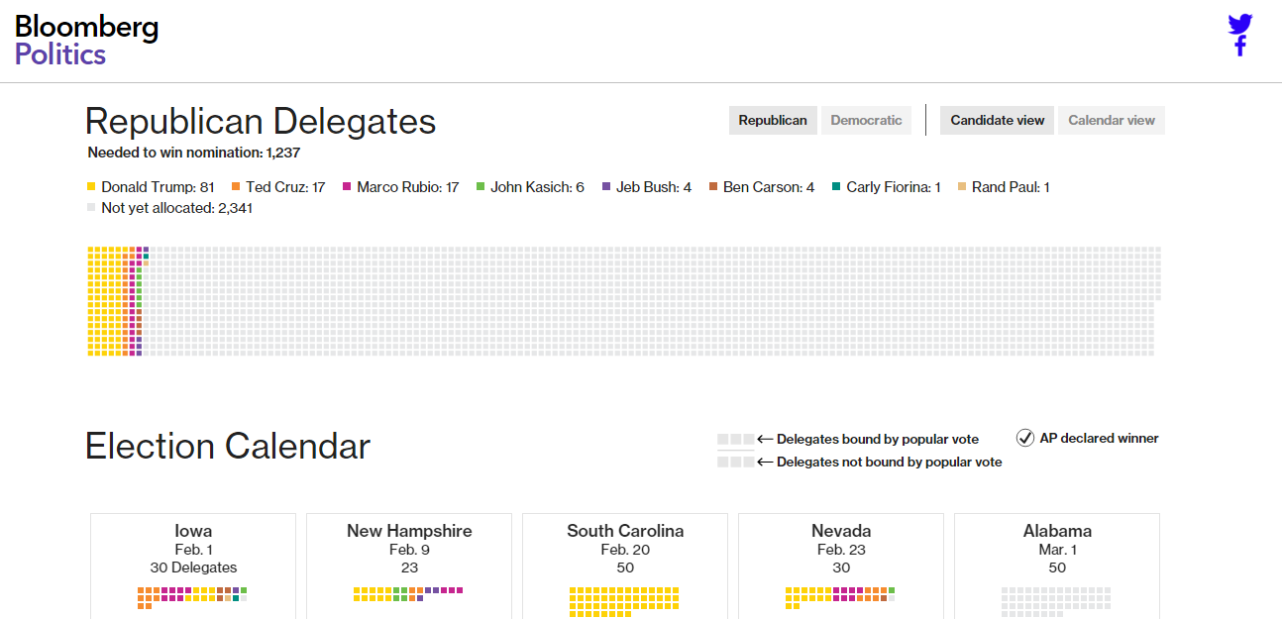Click the 'Rand Paul: 1' legend label
The height and width of the screenshot is (619, 1282).
pyautogui.click(x=1011, y=187)
